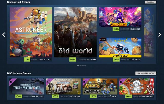
Task: Click the -75% Astroneer price tag
Action: pos(27,60)
